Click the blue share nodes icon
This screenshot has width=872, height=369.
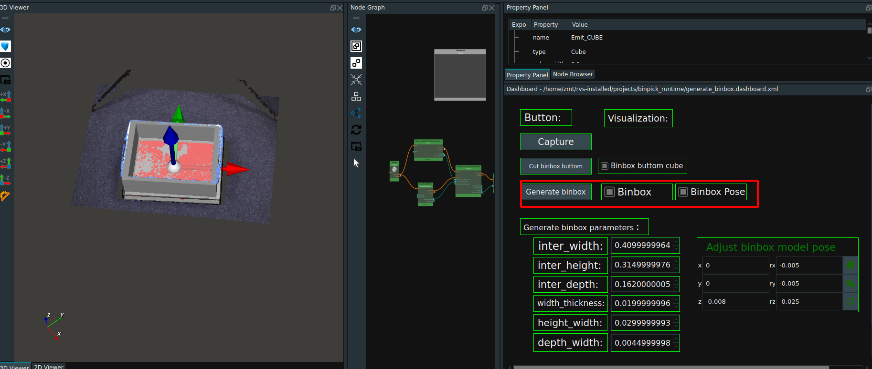(356, 113)
